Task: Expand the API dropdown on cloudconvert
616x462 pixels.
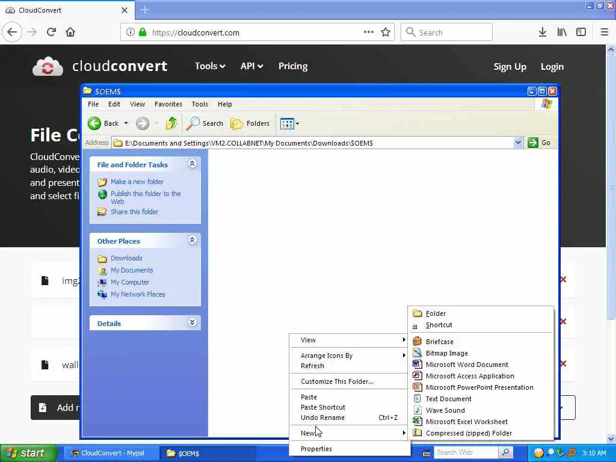Action: coord(251,66)
